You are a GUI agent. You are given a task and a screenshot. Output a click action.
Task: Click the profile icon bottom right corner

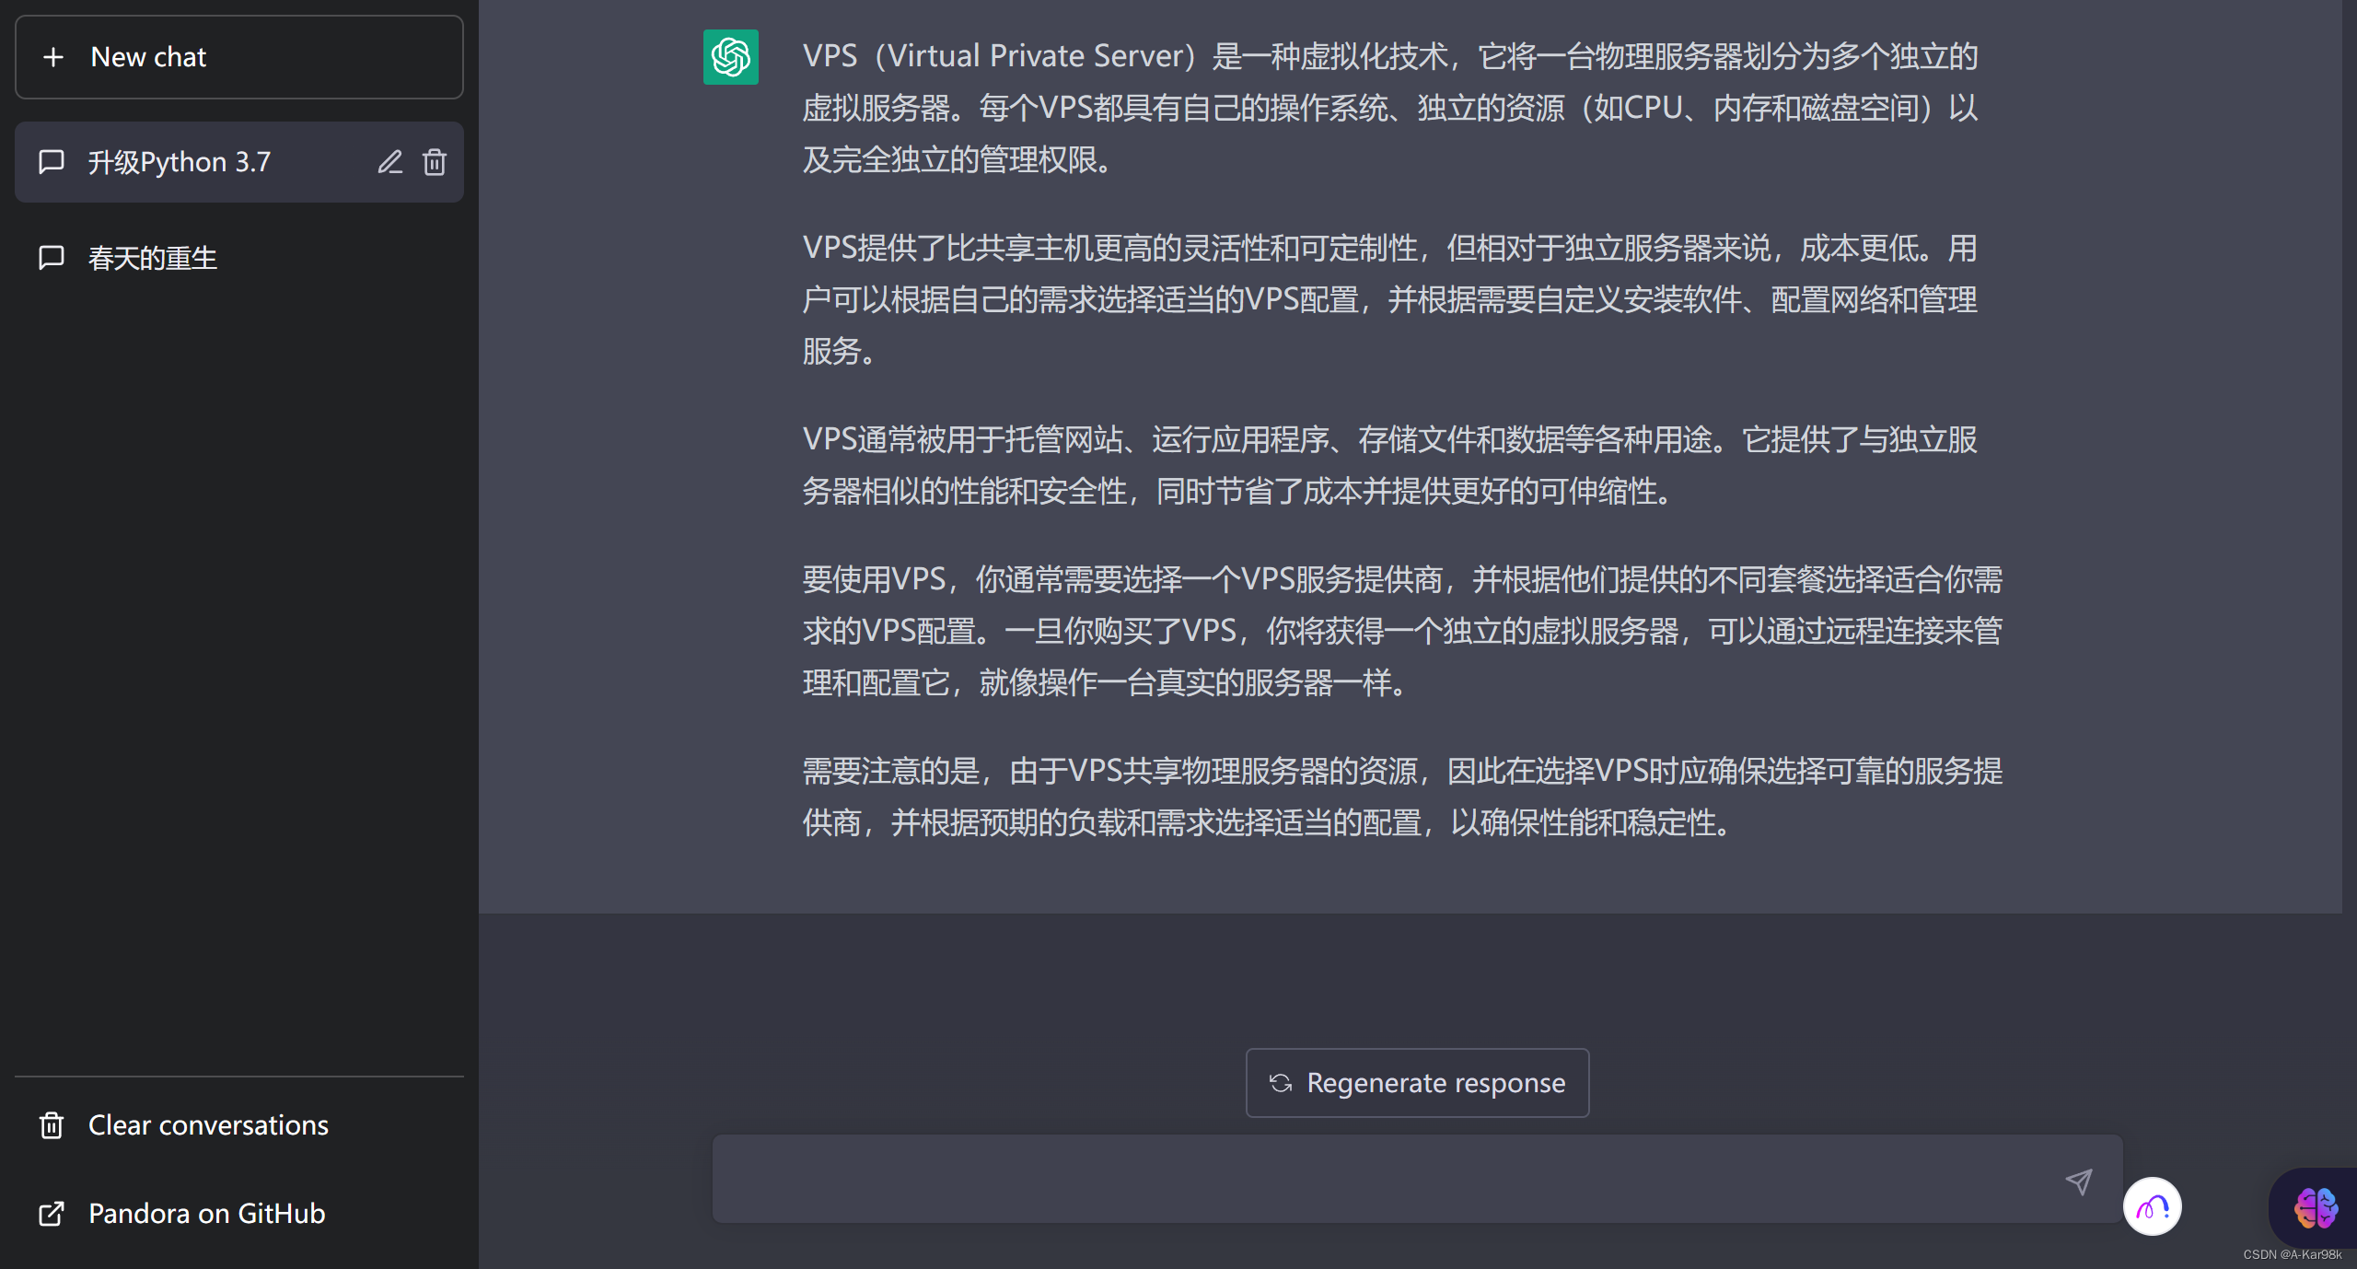[x=2153, y=1204]
